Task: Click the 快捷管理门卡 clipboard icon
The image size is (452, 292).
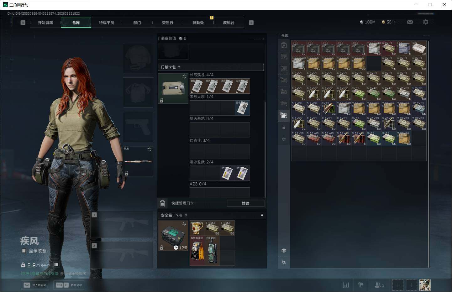Action: coord(162,203)
